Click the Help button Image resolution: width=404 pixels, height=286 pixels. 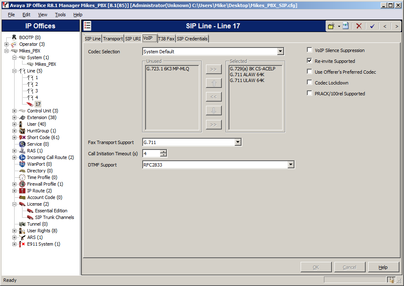pos(383,267)
